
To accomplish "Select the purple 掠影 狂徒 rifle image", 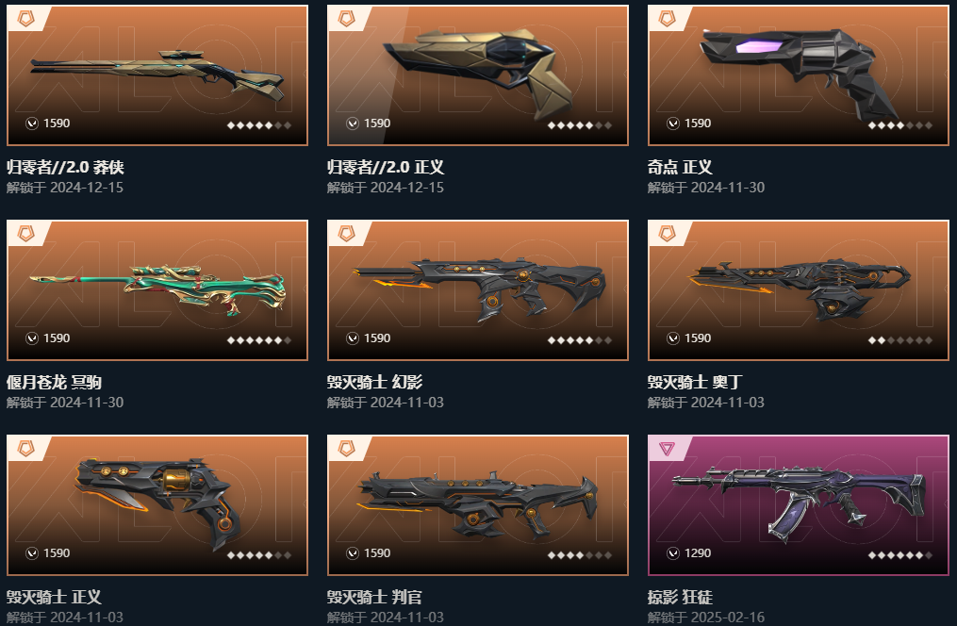I will click(x=799, y=502).
